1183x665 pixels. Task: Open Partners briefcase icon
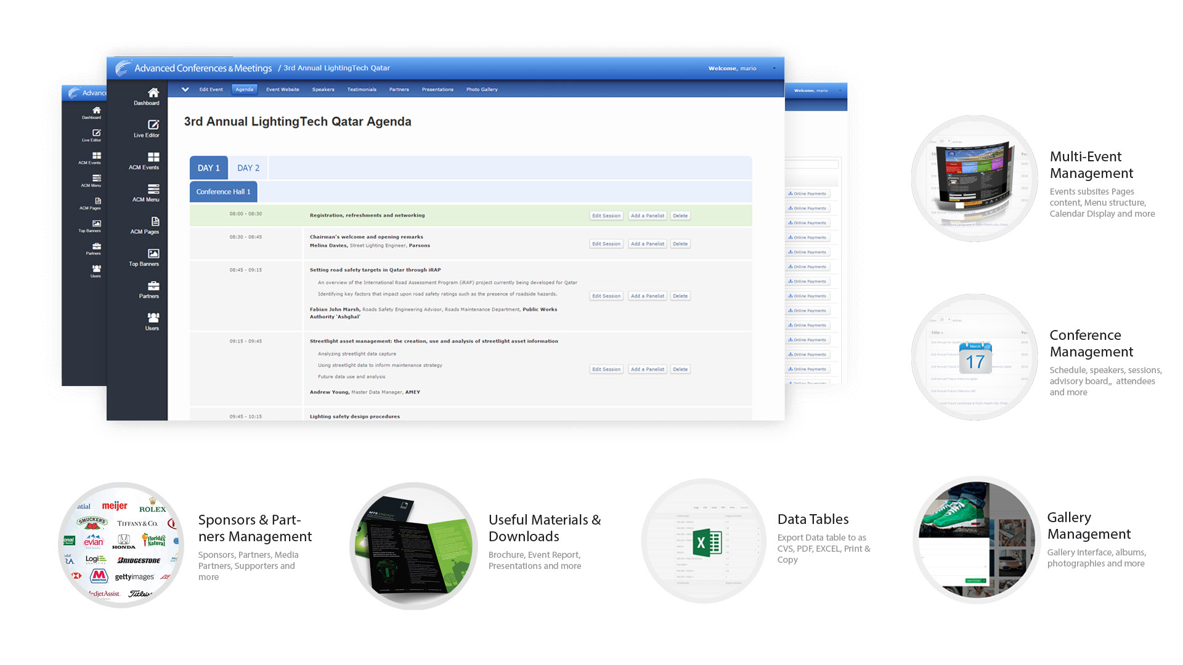(x=153, y=286)
